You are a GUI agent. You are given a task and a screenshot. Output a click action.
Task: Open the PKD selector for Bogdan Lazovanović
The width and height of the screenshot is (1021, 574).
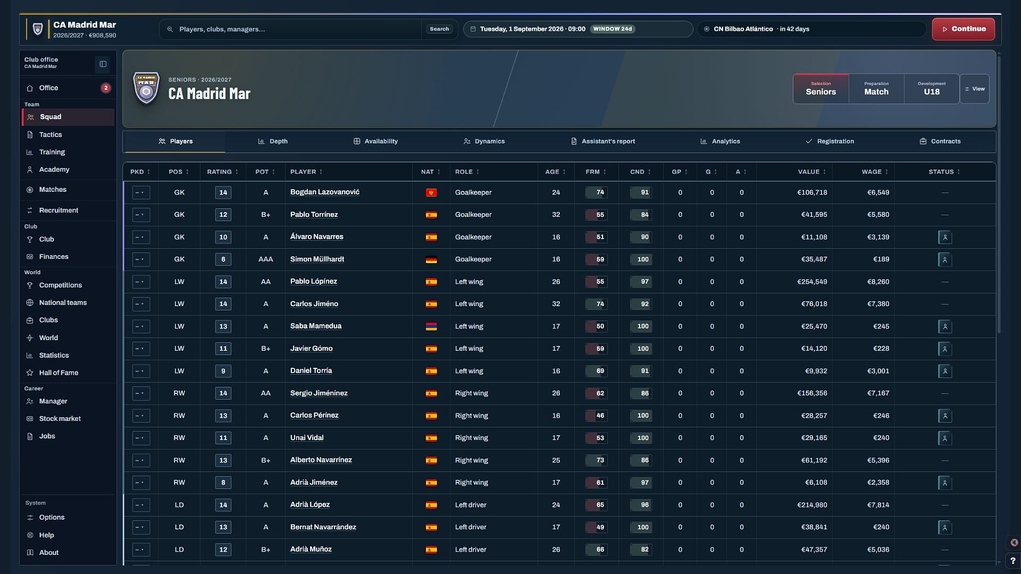[141, 192]
